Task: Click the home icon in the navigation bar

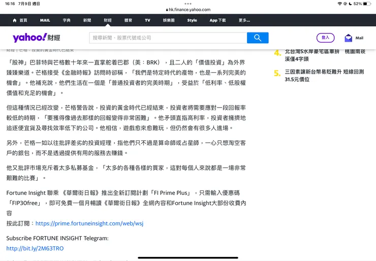Action: click(x=15, y=20)
